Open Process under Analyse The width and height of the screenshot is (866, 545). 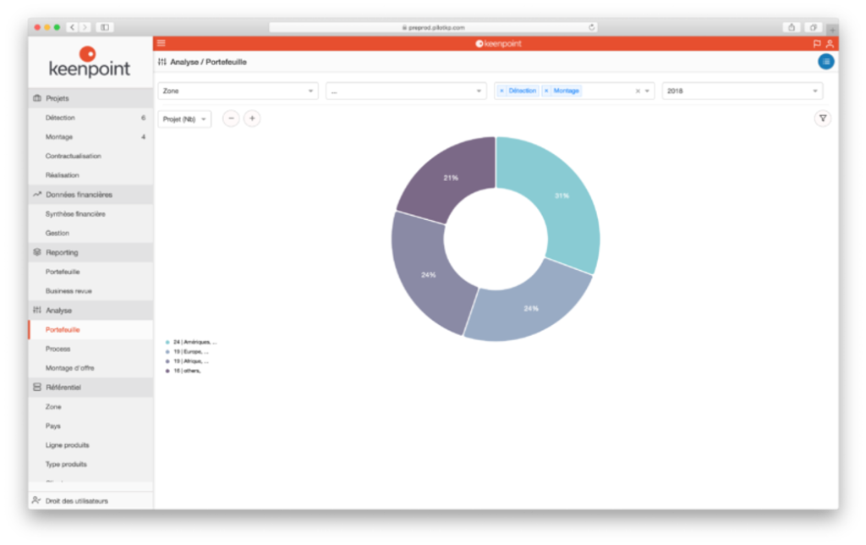coord(58,349)
